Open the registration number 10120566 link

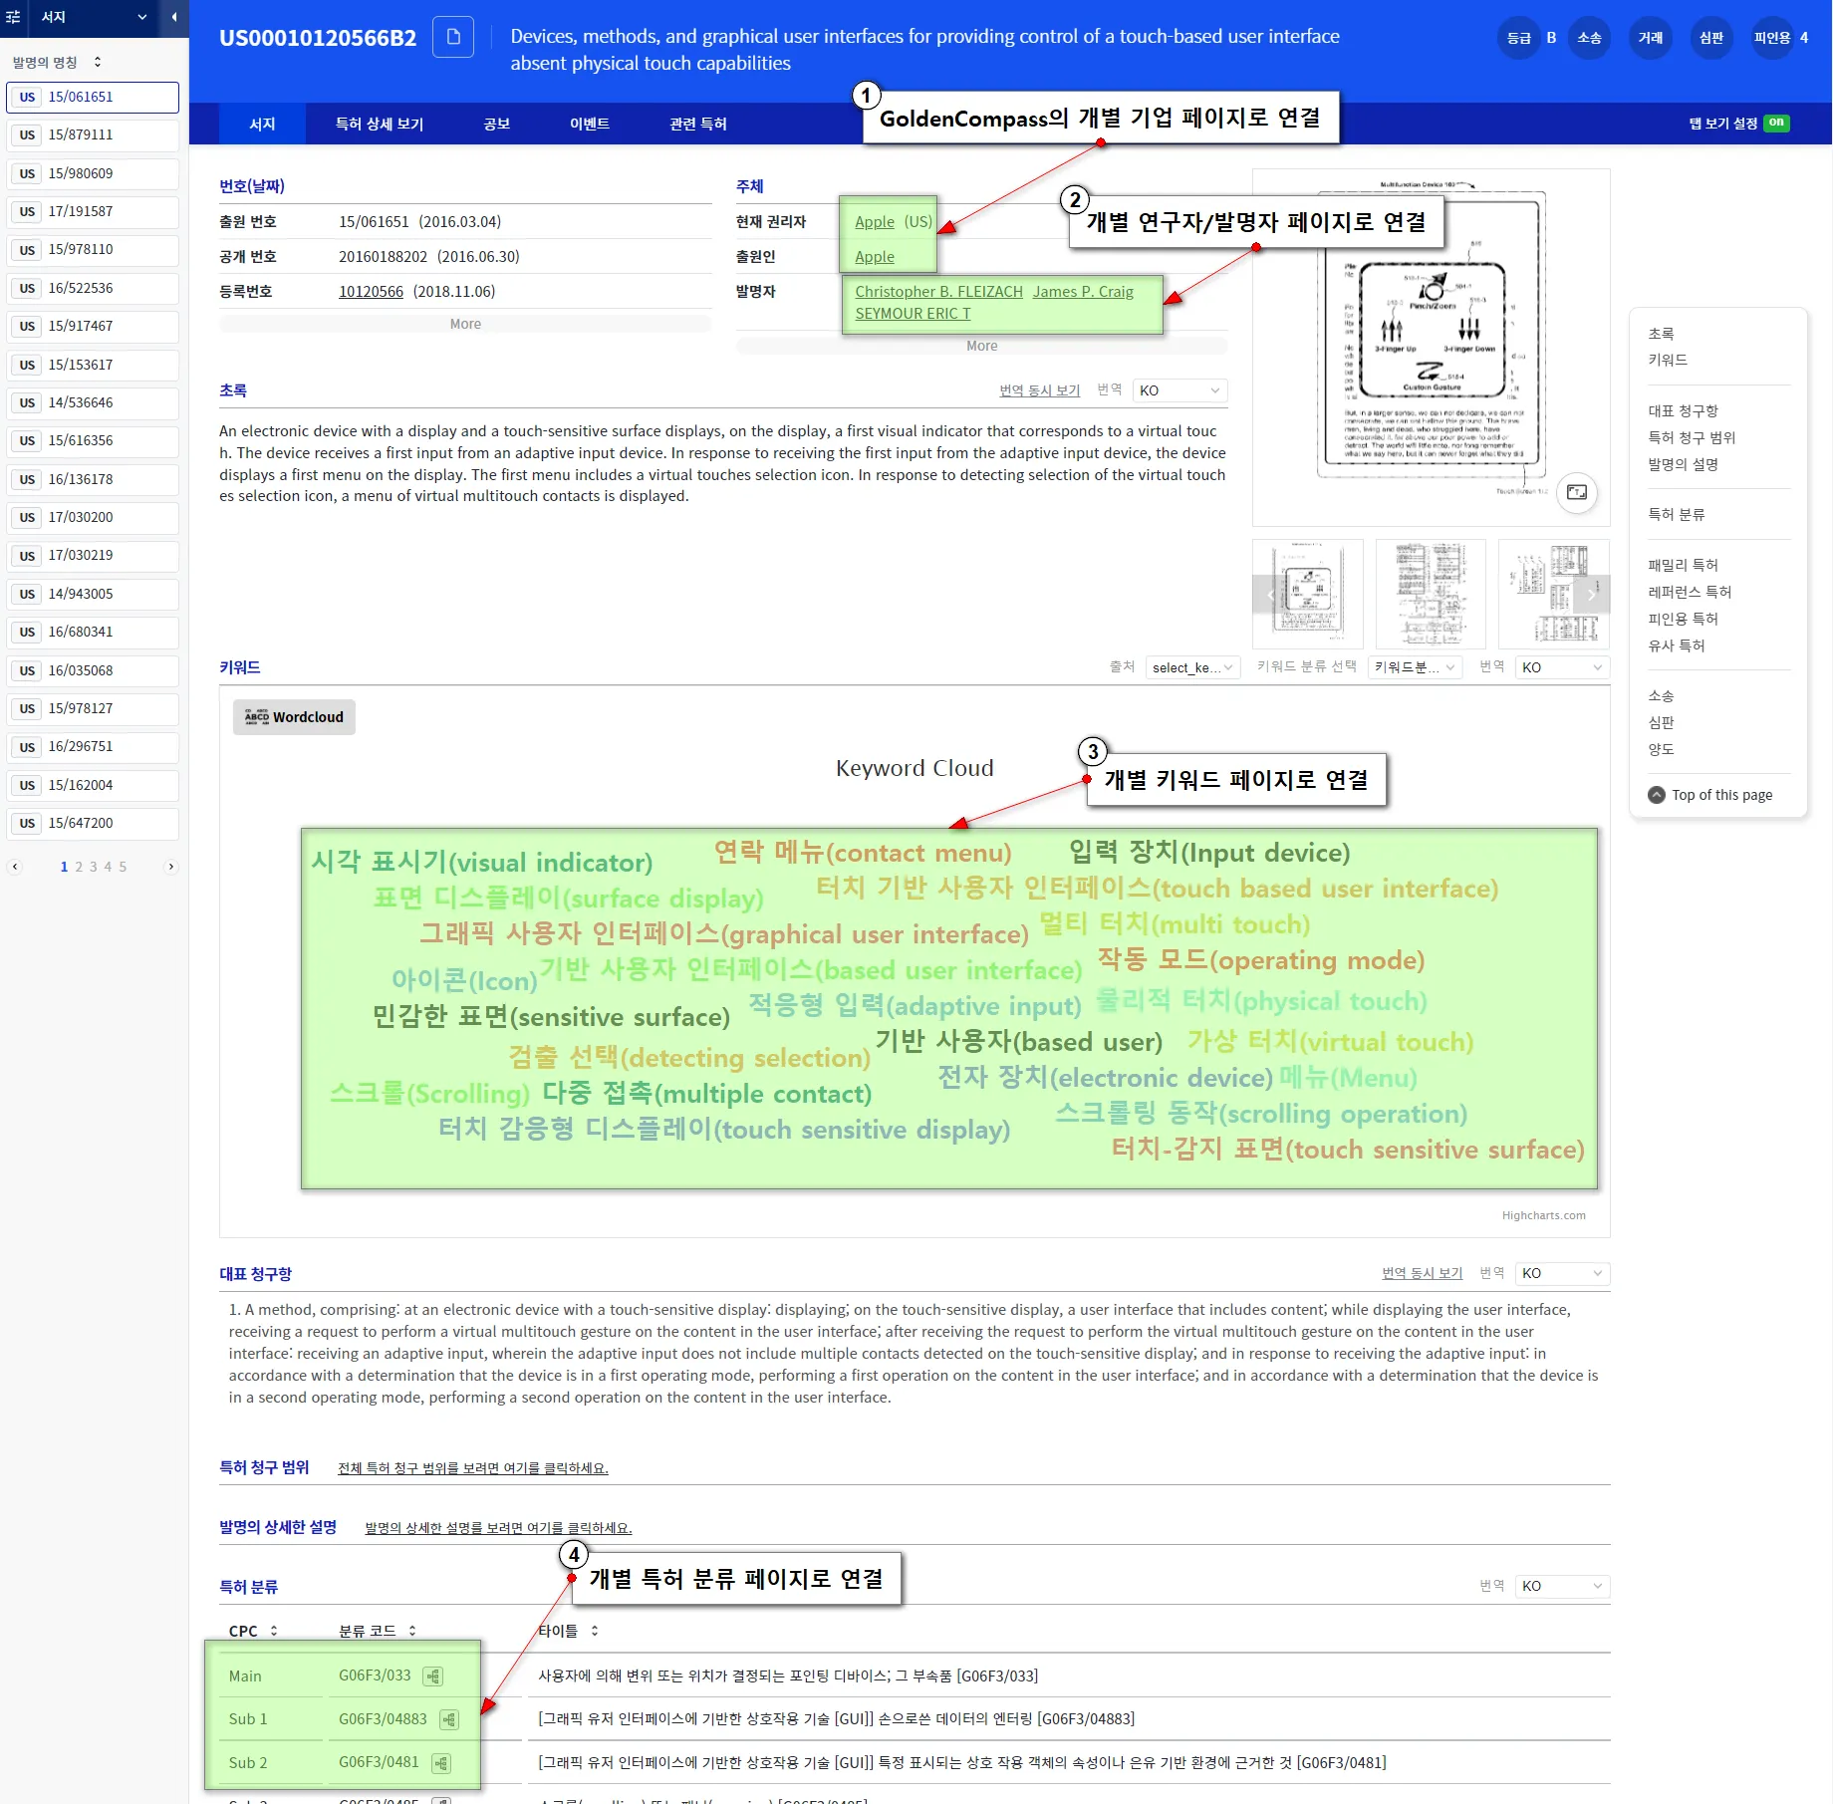371,292
